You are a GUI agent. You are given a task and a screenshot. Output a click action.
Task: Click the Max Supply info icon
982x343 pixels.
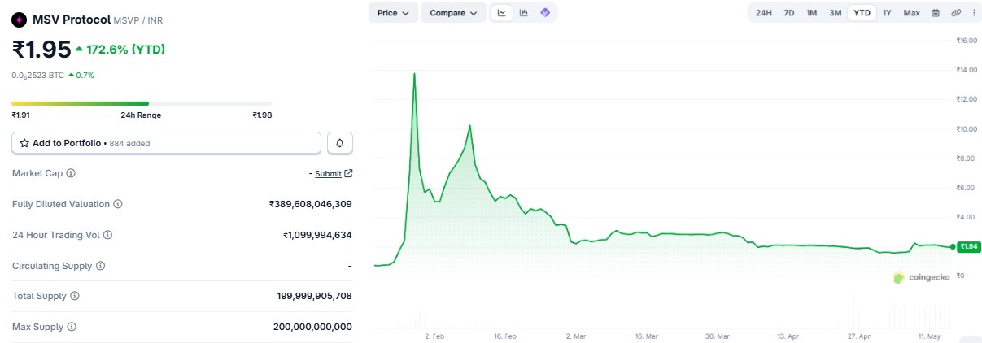click(x=72, y=327)
